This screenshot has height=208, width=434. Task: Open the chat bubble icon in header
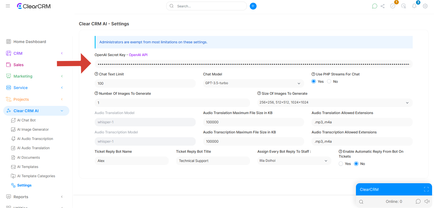[374, 6]
